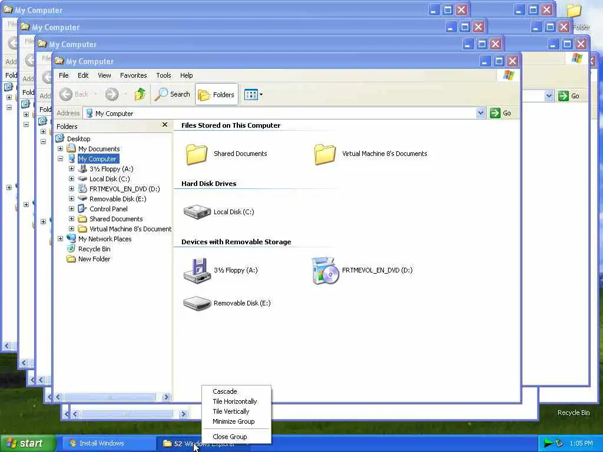Open the Views dropdown button

point(253,95)
